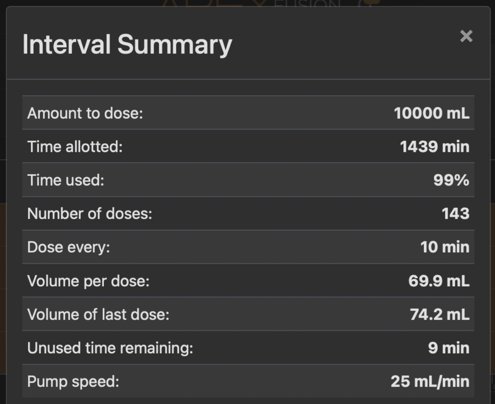Viewport: 495px width, 404px height.
Task: Select the "Amount to dose:" label
Action: pyautogui.click(x=85, y=113)
